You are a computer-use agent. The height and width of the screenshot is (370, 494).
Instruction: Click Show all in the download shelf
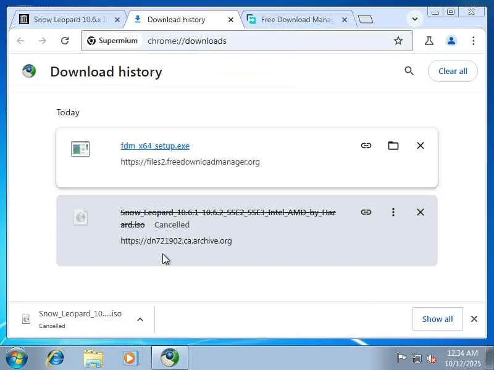pyautogui.click(x=438, y=319)
